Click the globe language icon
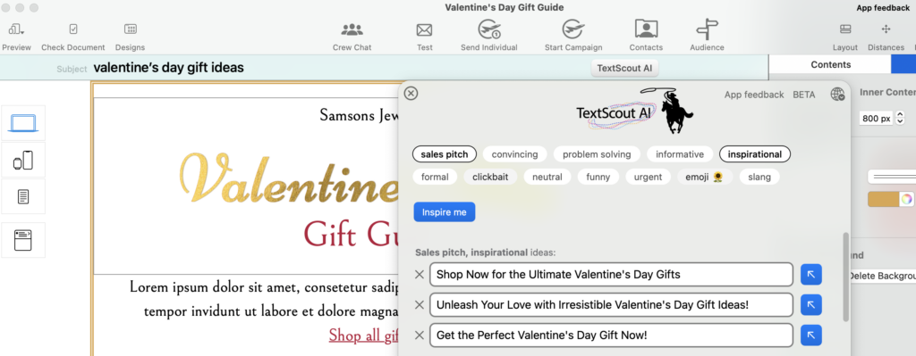This screenshot has width=916, height=356. tap(837, 95)
